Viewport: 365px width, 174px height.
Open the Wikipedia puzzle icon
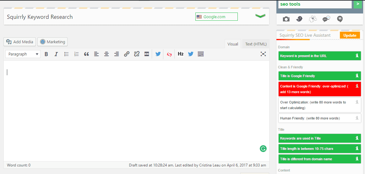pos(313,19)
